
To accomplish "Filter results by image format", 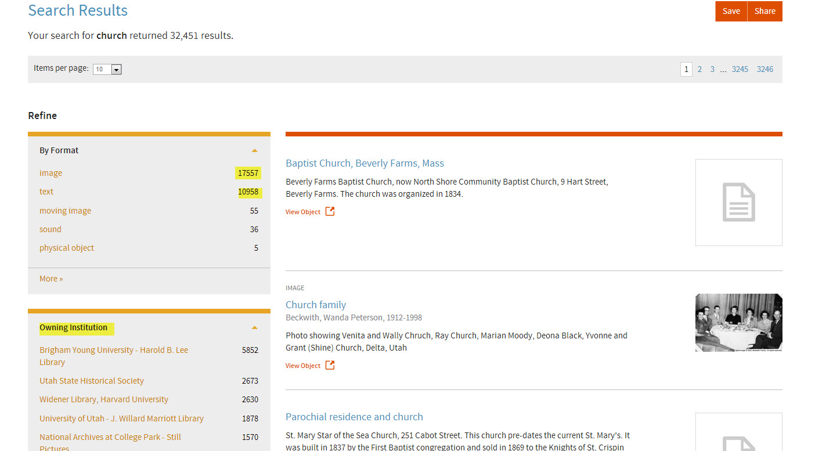I will (x=51, y=173).
